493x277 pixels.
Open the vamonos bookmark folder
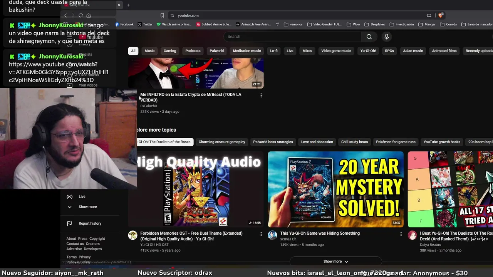(293, 24)
